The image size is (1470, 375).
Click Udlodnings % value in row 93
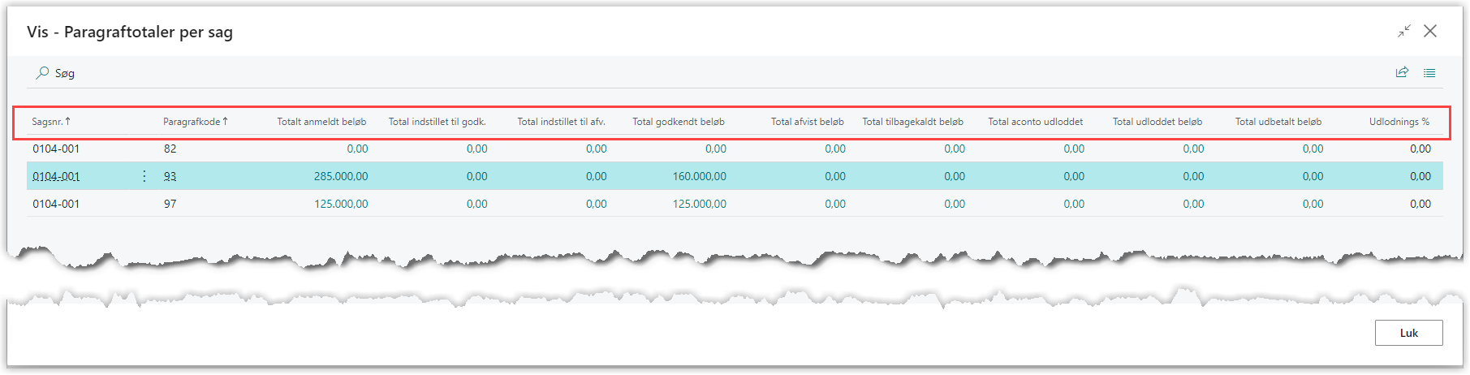click(x=1420, y=176)
